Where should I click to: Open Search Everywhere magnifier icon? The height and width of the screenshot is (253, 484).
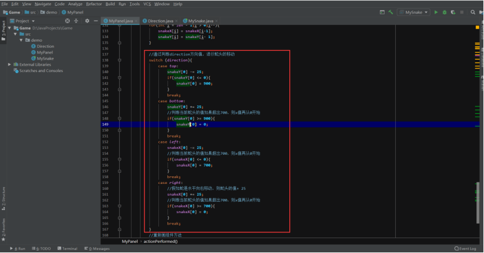pos(473,13)
